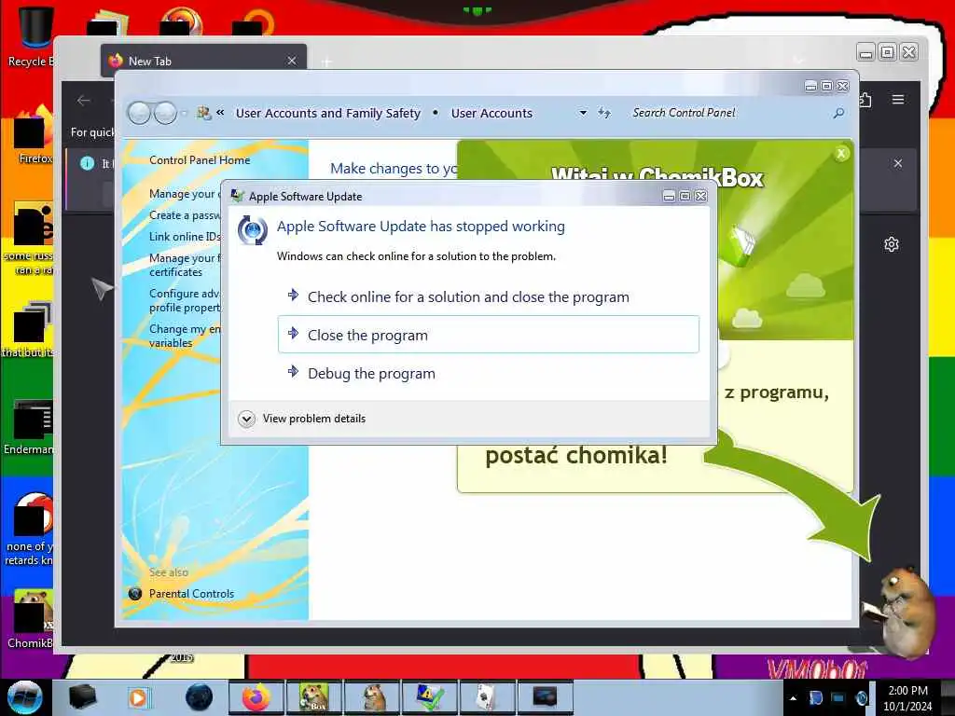Open "Parental Controls" link in sidebar
The width and height of the screenshot is (955, 716).
[191, 594]
